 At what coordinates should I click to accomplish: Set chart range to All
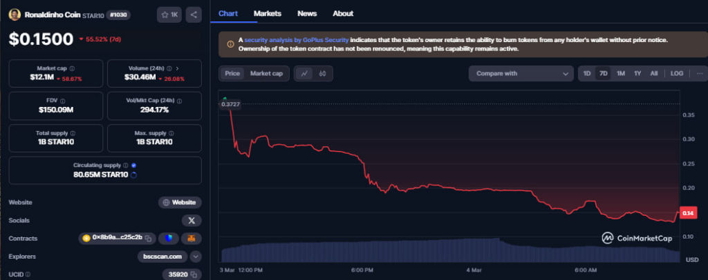coord(654,73)
